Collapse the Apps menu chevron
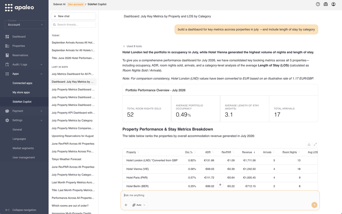This screenshot has height=214, width=342. coord(41,74)
